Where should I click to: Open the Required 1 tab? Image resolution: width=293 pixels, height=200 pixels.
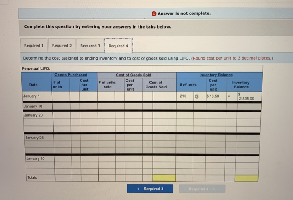pos(34,46)
